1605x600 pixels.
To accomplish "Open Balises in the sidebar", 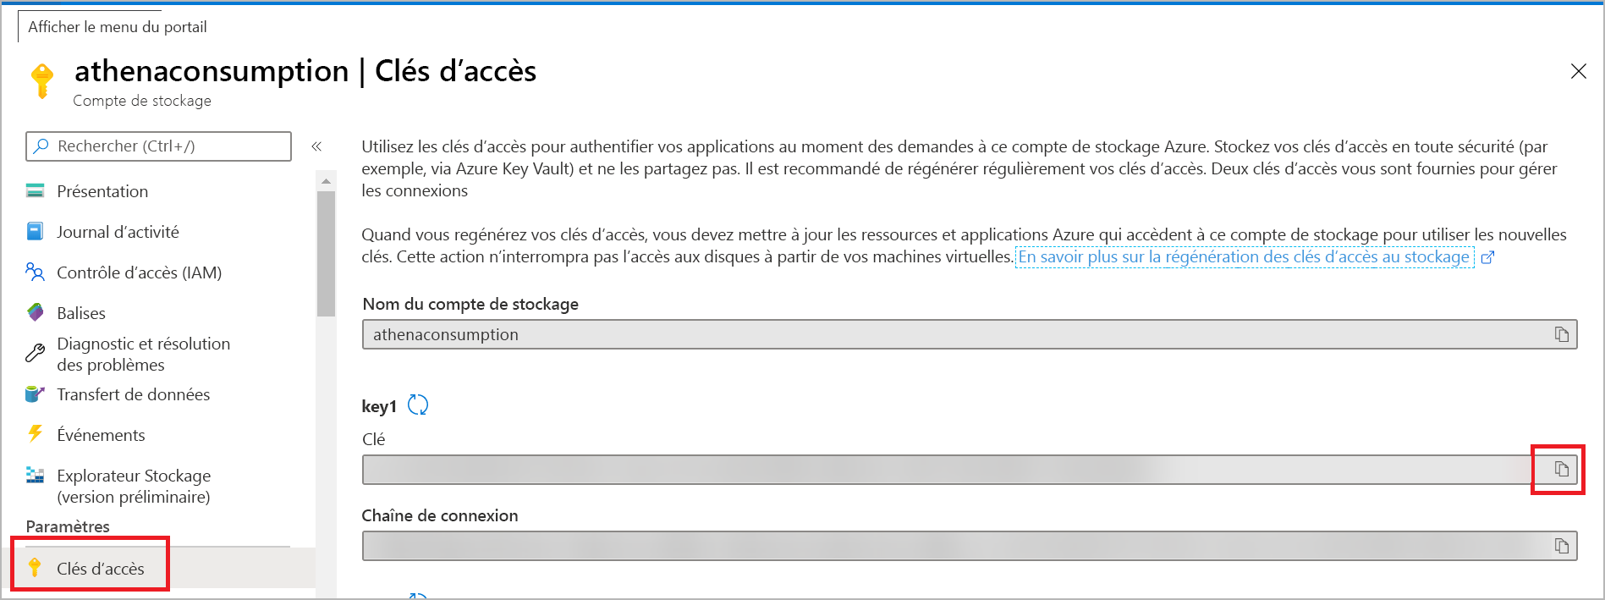I will 81,313.
